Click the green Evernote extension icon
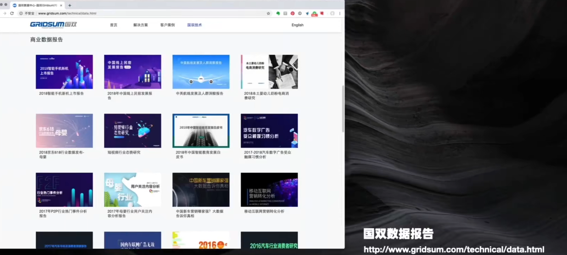Viewport: 567px width, 255px height. [x=278, y=13]
